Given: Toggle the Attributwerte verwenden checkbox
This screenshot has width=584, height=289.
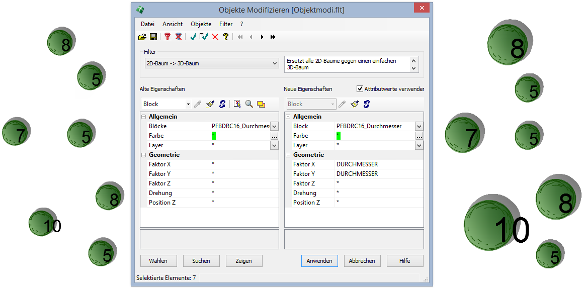Looking at the screenshot, I should point(360,89).
